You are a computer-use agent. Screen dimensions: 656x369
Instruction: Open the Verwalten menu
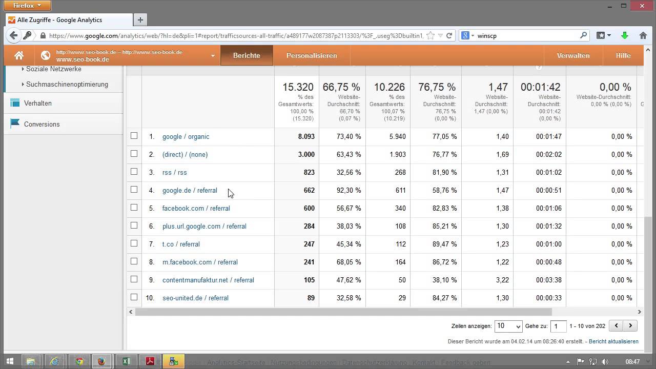pyautogui.click(x=573, y=55)
